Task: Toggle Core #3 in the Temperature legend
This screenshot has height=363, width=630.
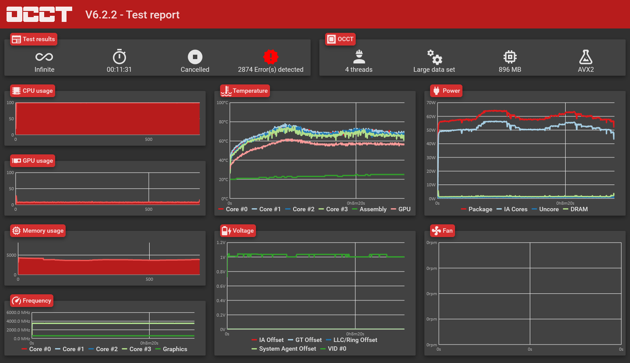Action: 333,209
